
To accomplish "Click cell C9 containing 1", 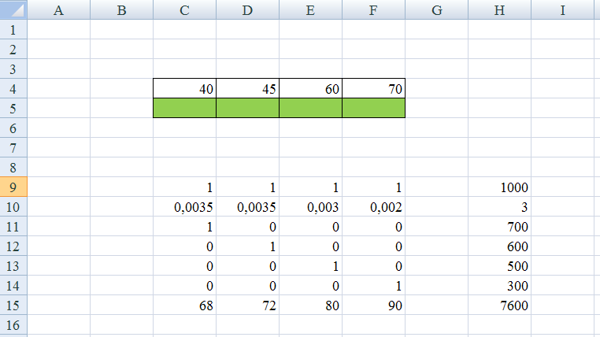I will [184, 187].
